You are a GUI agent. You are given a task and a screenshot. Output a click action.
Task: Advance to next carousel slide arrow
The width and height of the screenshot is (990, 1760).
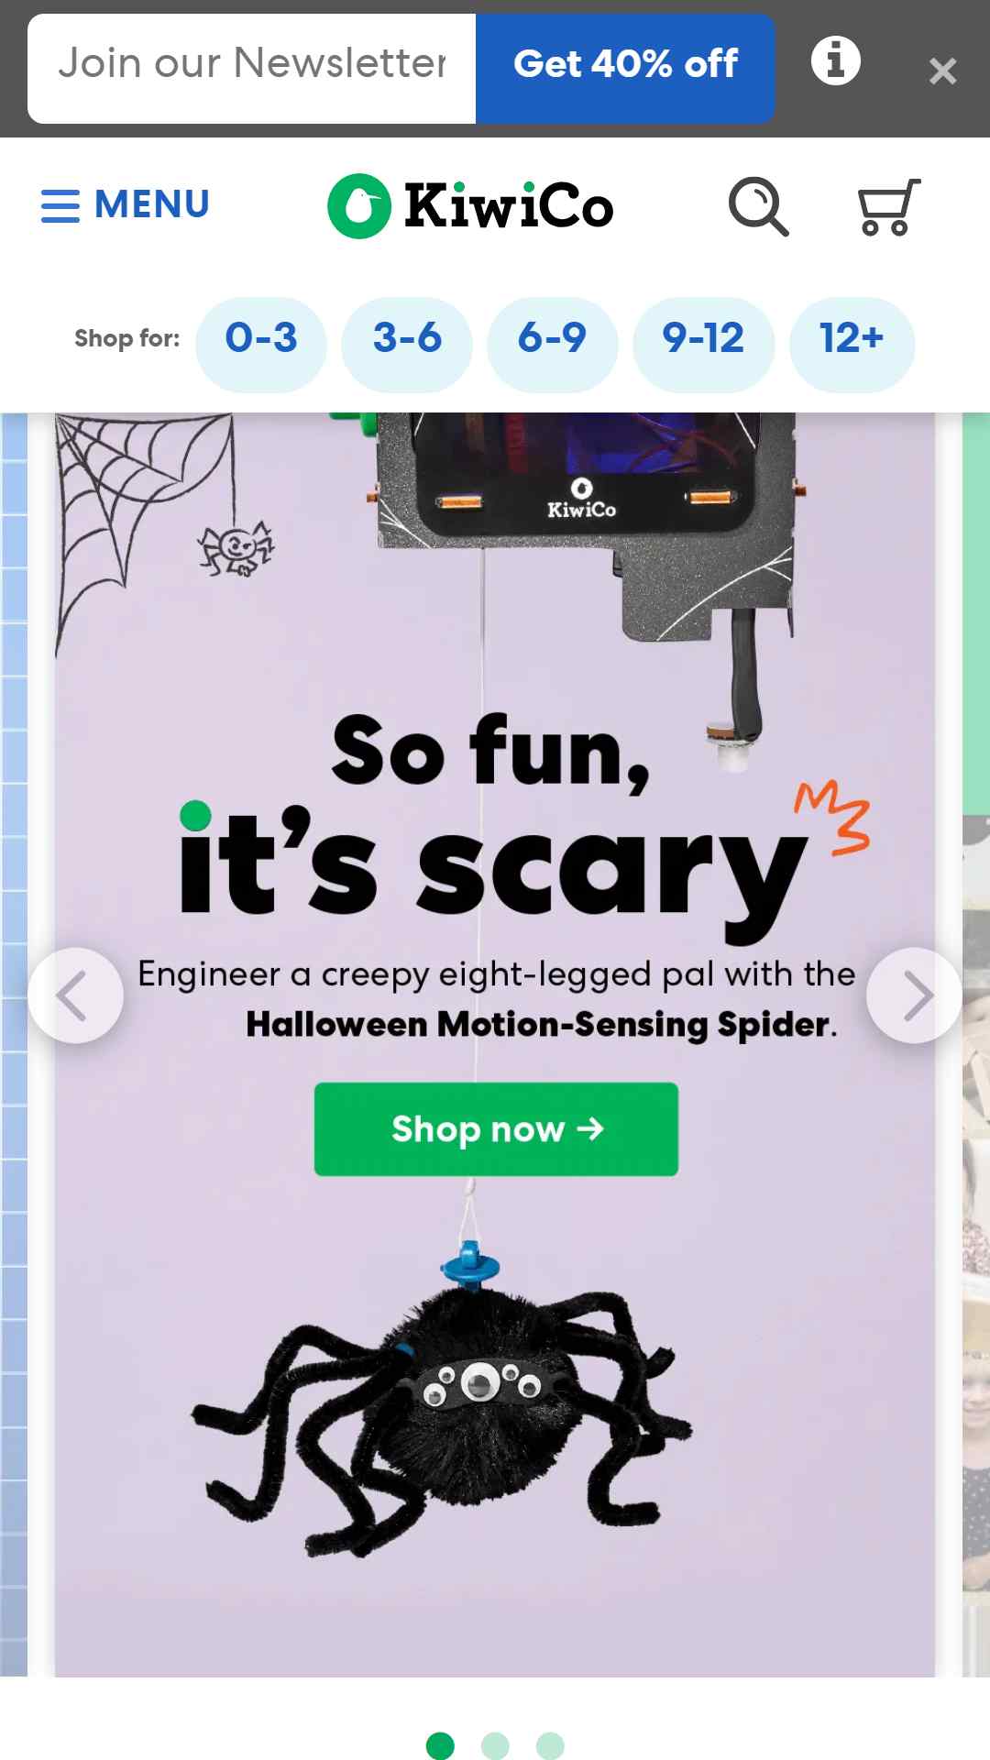[914, 995]
